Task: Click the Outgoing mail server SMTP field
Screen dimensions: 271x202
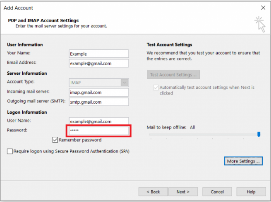Action: pos(99,102)
